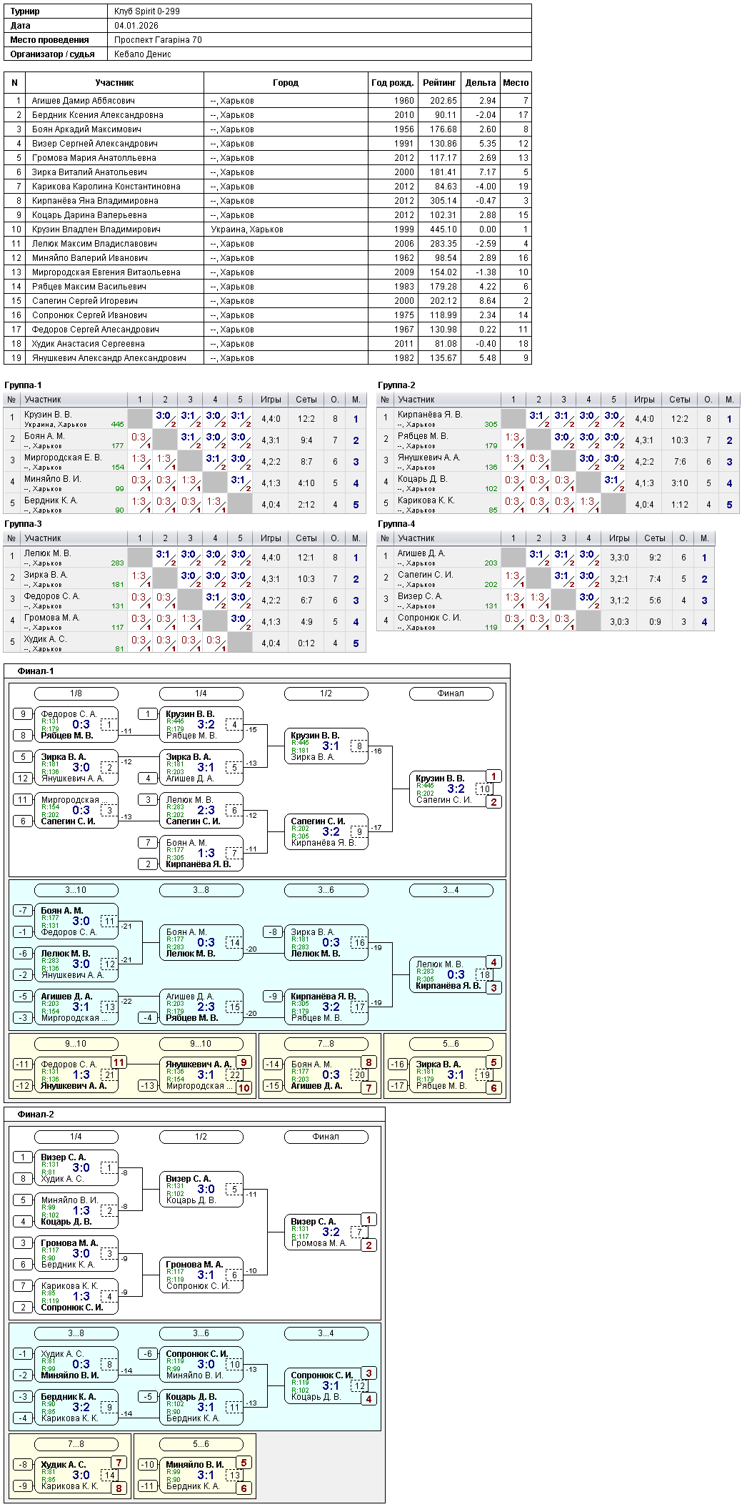This screenshot has height=1507, width=747.
Task: Click participant Крузин Владлен Владимирович row
Action: (268, 229)
